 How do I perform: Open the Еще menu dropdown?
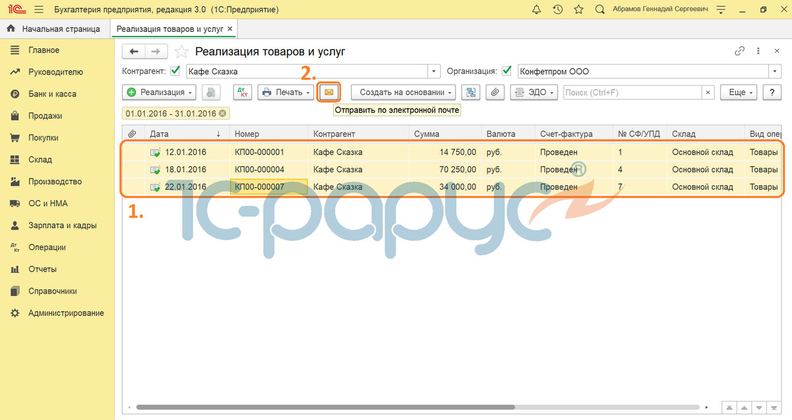(738, 92)
